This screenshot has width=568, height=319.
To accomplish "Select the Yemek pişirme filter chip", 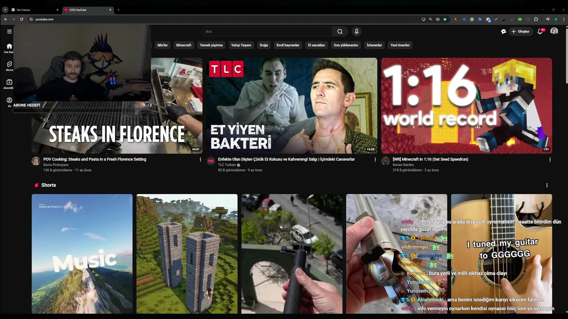I will click(211, 45).
